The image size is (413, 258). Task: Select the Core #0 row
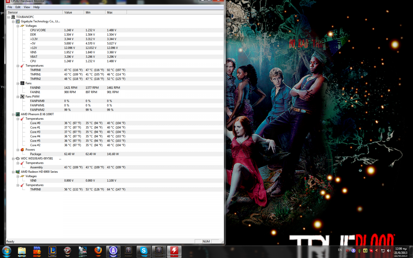point(115,123)
